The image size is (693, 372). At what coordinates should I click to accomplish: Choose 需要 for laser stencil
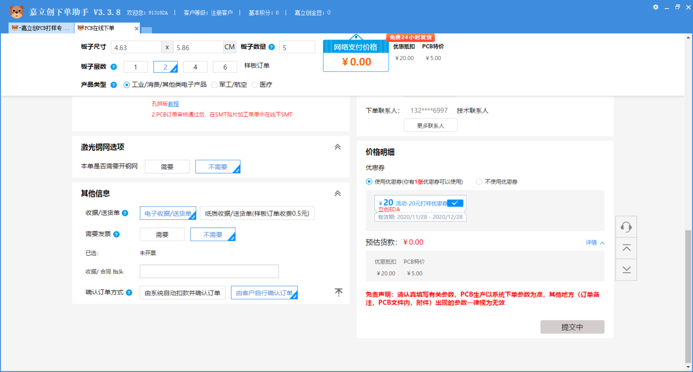tap(167, 167)
